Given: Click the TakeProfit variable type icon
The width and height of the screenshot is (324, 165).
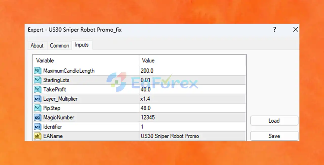Looking at the screenshot, I should pyautogui.click(x=37, y=90).
